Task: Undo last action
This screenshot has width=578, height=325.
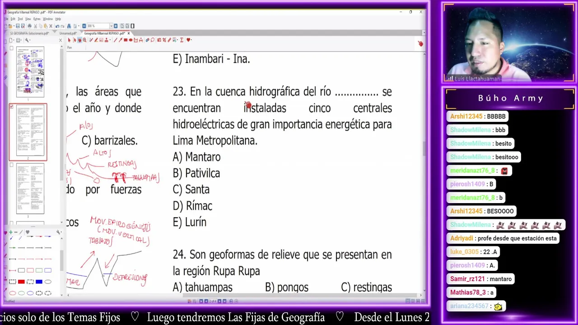Action: click(57, 26)
